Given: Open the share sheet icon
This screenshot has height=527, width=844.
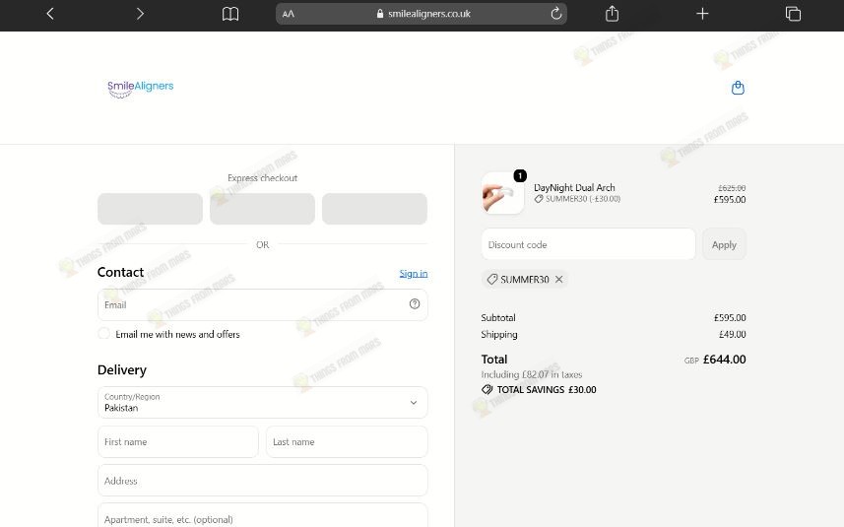Looking at the screenshot, I should [x=612, y=14].
